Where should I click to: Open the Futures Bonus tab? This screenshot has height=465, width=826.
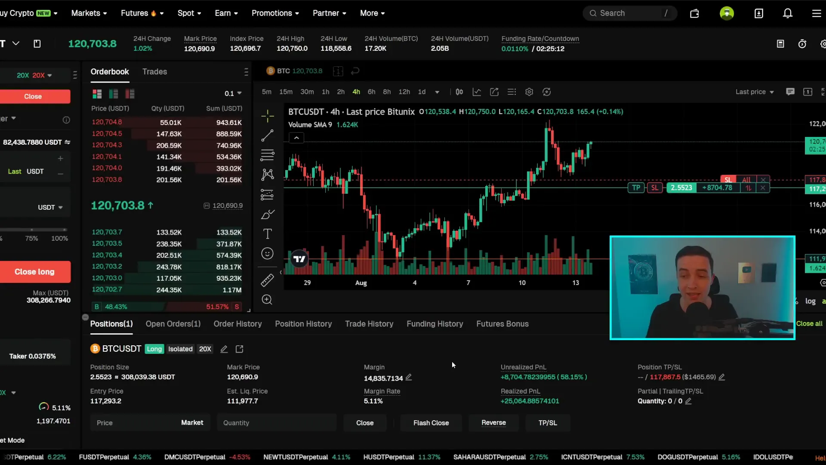click(x=502, y=324)
